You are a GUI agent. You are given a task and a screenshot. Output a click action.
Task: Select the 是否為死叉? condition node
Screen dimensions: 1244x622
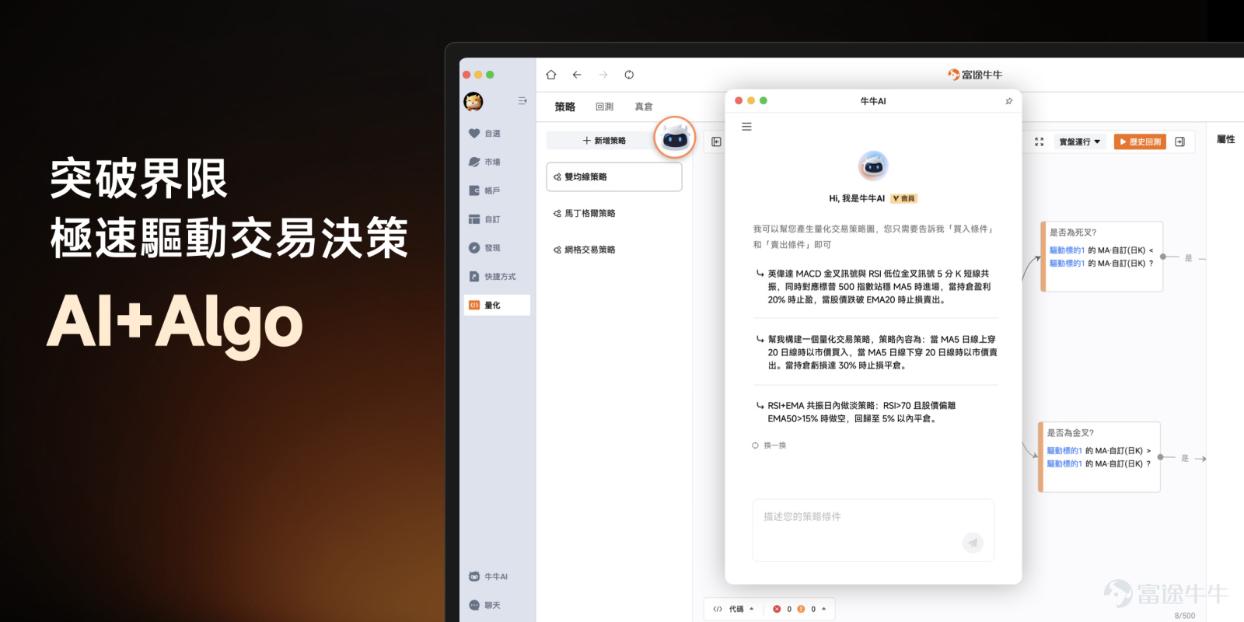(x=1102, y=257)
